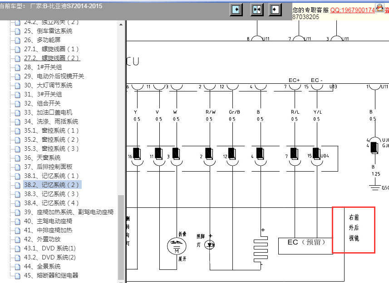Open 37、后排控制面板 diagram

48,167
